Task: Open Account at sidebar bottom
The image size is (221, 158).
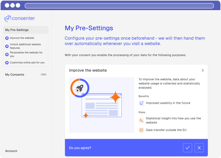Action: 11,151
